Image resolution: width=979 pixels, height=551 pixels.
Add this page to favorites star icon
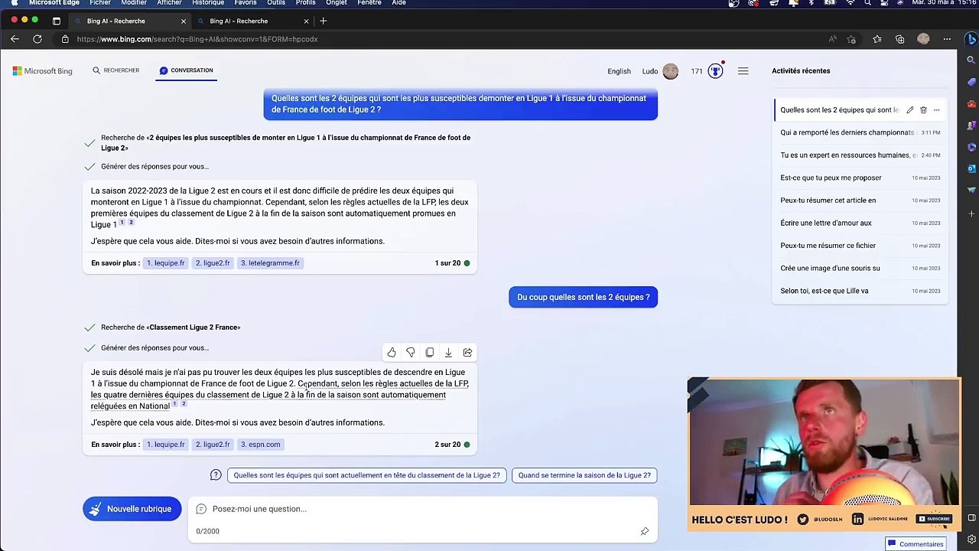pos(851,39)
